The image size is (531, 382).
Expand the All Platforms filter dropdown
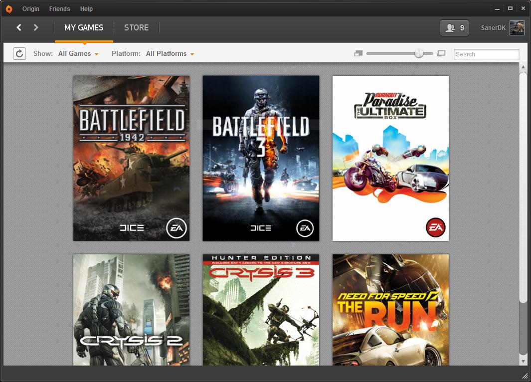tap(170, 53)
